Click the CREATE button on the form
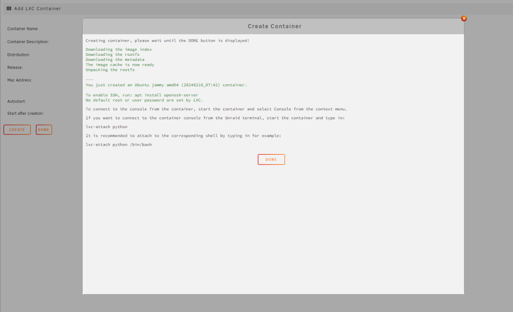513x312 pixels. [x=17, y=130]
